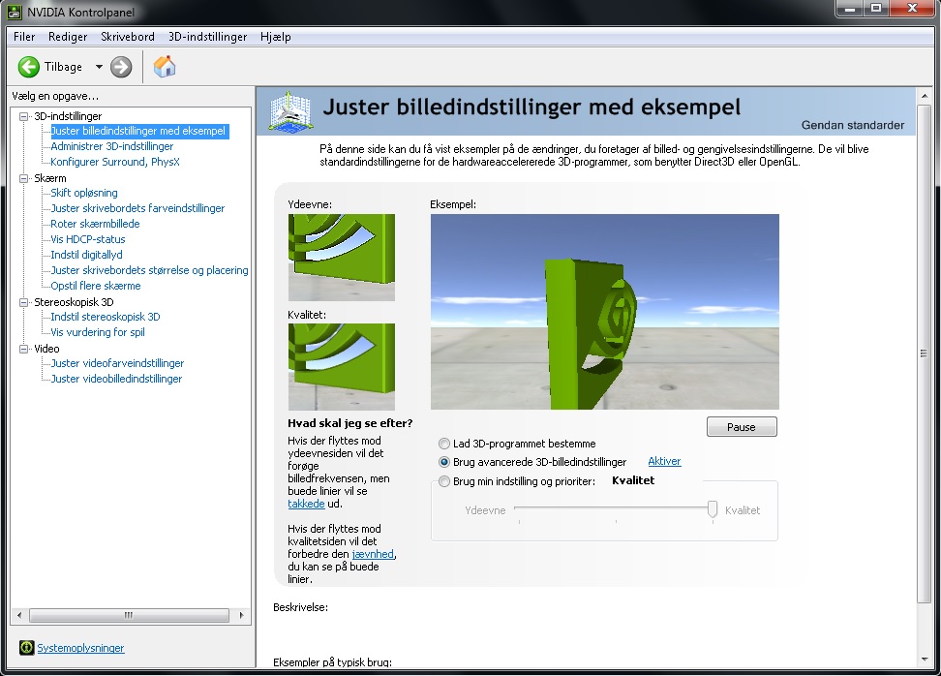Open the Hjælp menu
The width and height of the screenshot is (941, 676).
[276, 37]
